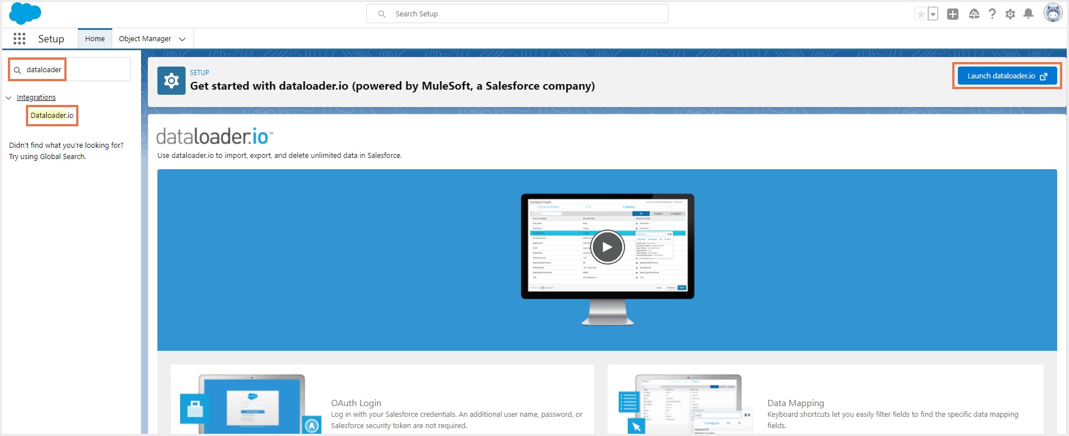1069x436 pixels.
Task: Open the Help question mark icon
Action: click(992, 14)
